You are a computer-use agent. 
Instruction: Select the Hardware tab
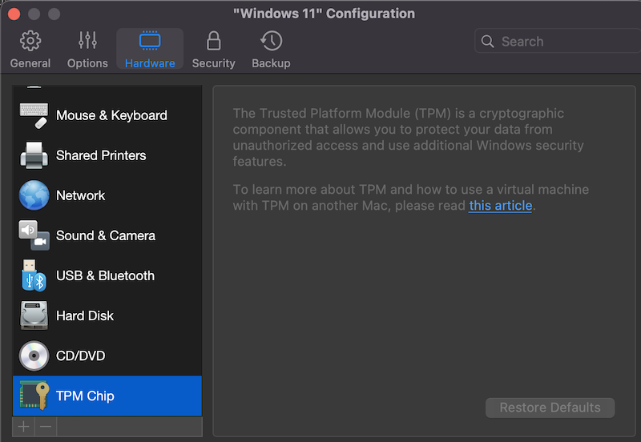coord(150,50)
